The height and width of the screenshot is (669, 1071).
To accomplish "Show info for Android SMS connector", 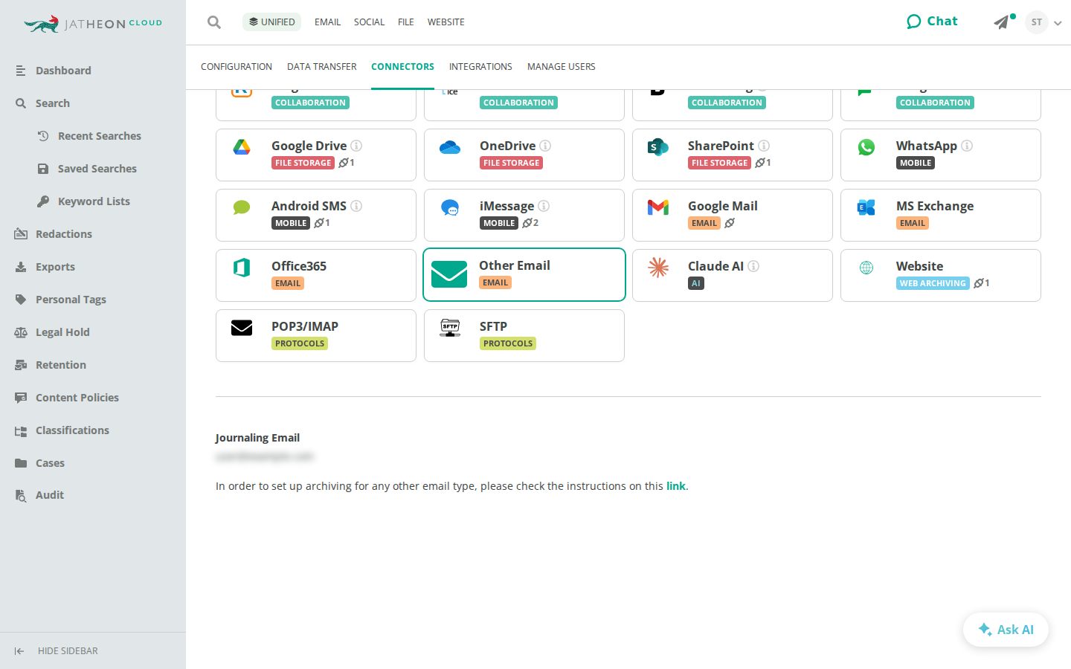I will click(356, 206).
